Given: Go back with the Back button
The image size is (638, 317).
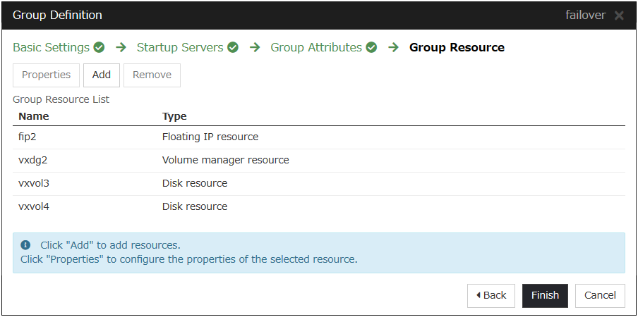Looking at the screenshot, I should (x=490, y=295).
